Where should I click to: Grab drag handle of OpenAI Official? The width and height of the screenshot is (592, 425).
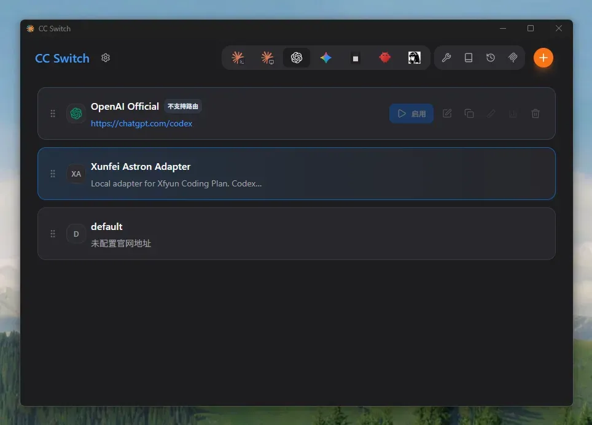53,113
